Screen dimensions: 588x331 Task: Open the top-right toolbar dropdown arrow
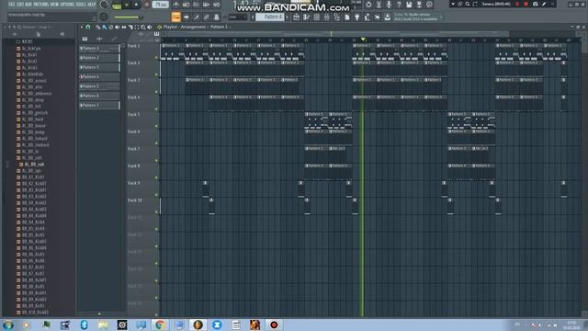click(x=453, y=4)
